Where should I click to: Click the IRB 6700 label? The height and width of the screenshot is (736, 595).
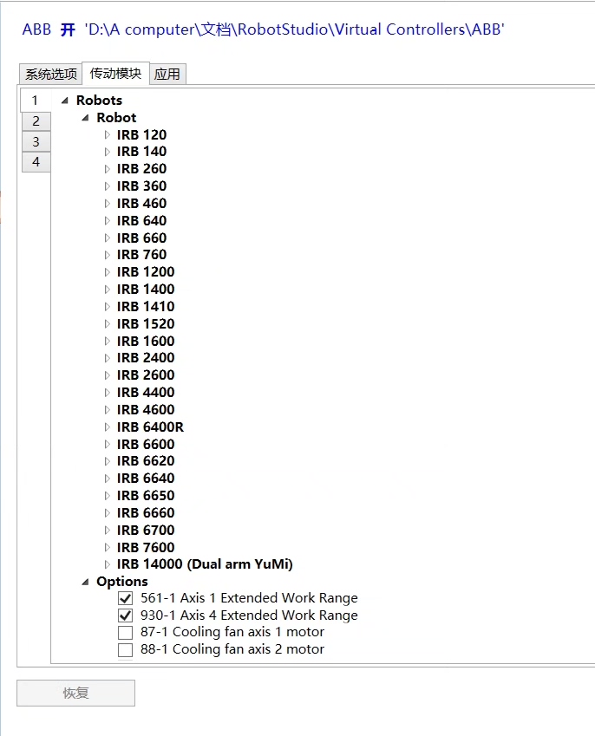pos(146,530)
